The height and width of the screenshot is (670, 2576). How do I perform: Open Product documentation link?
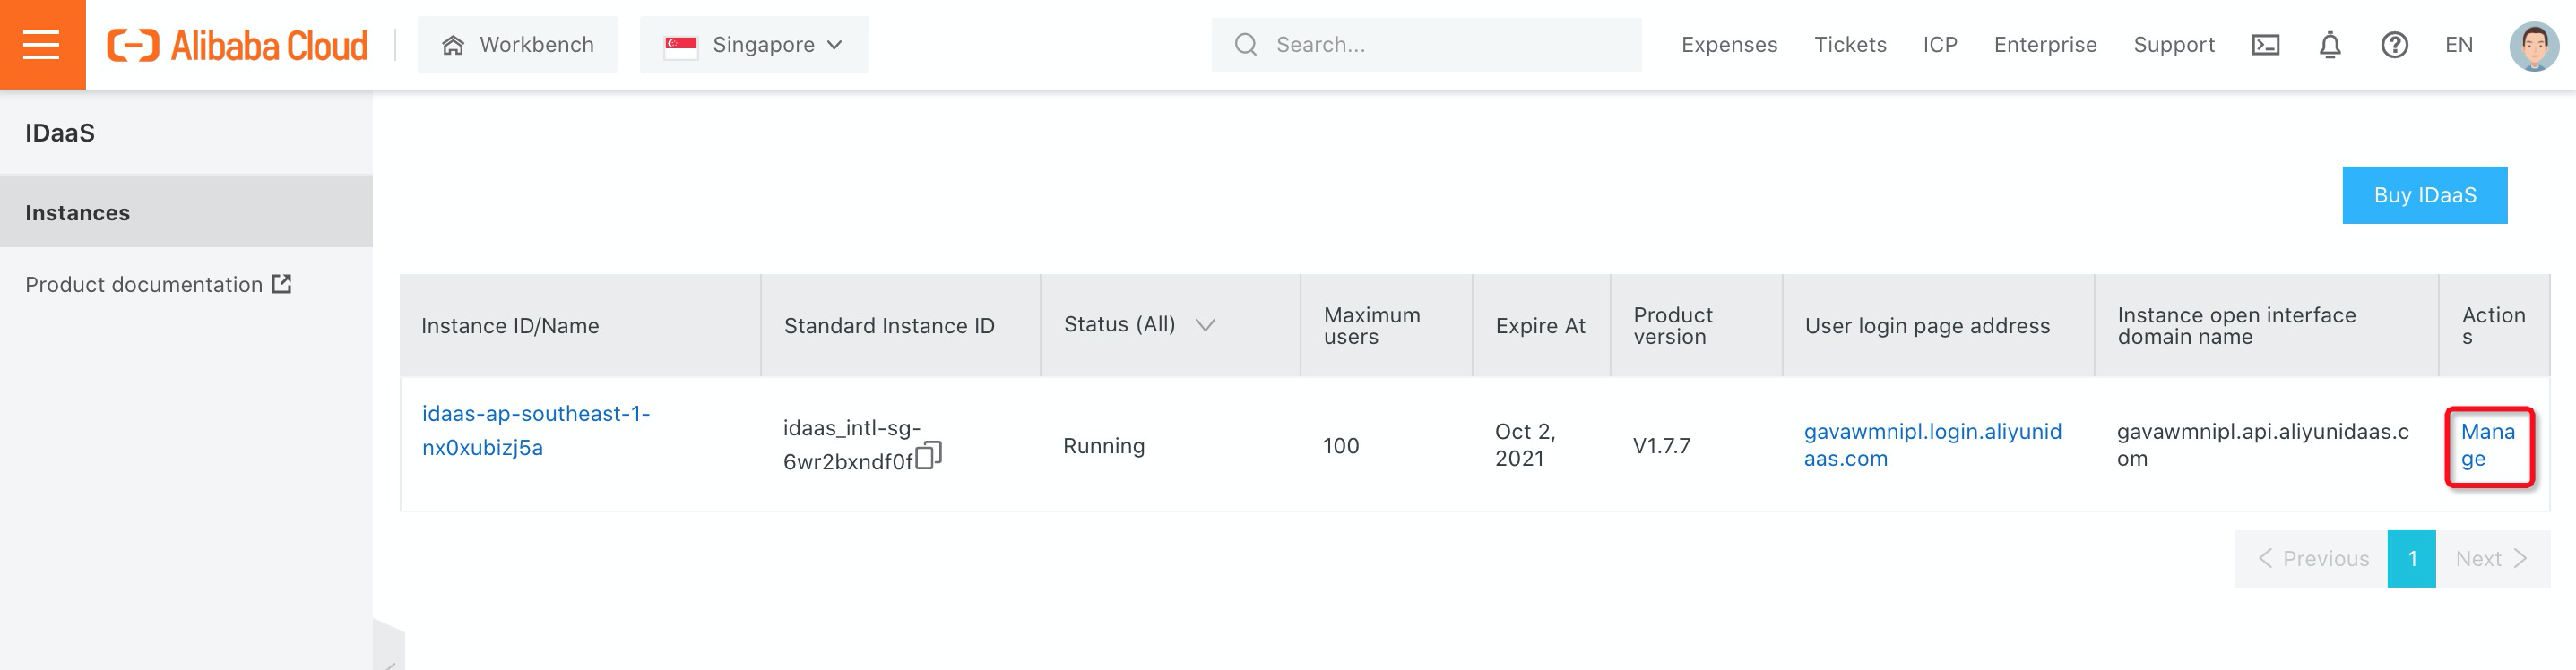[157, 284]
